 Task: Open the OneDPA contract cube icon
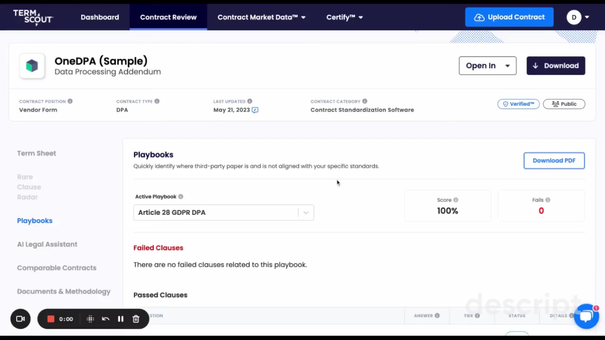click(x=32, y=66)
